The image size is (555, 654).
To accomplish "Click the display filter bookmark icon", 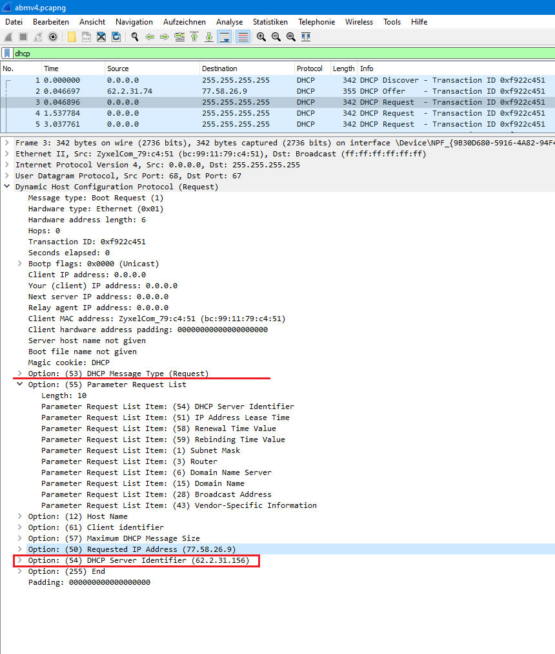I will point(7,53).
